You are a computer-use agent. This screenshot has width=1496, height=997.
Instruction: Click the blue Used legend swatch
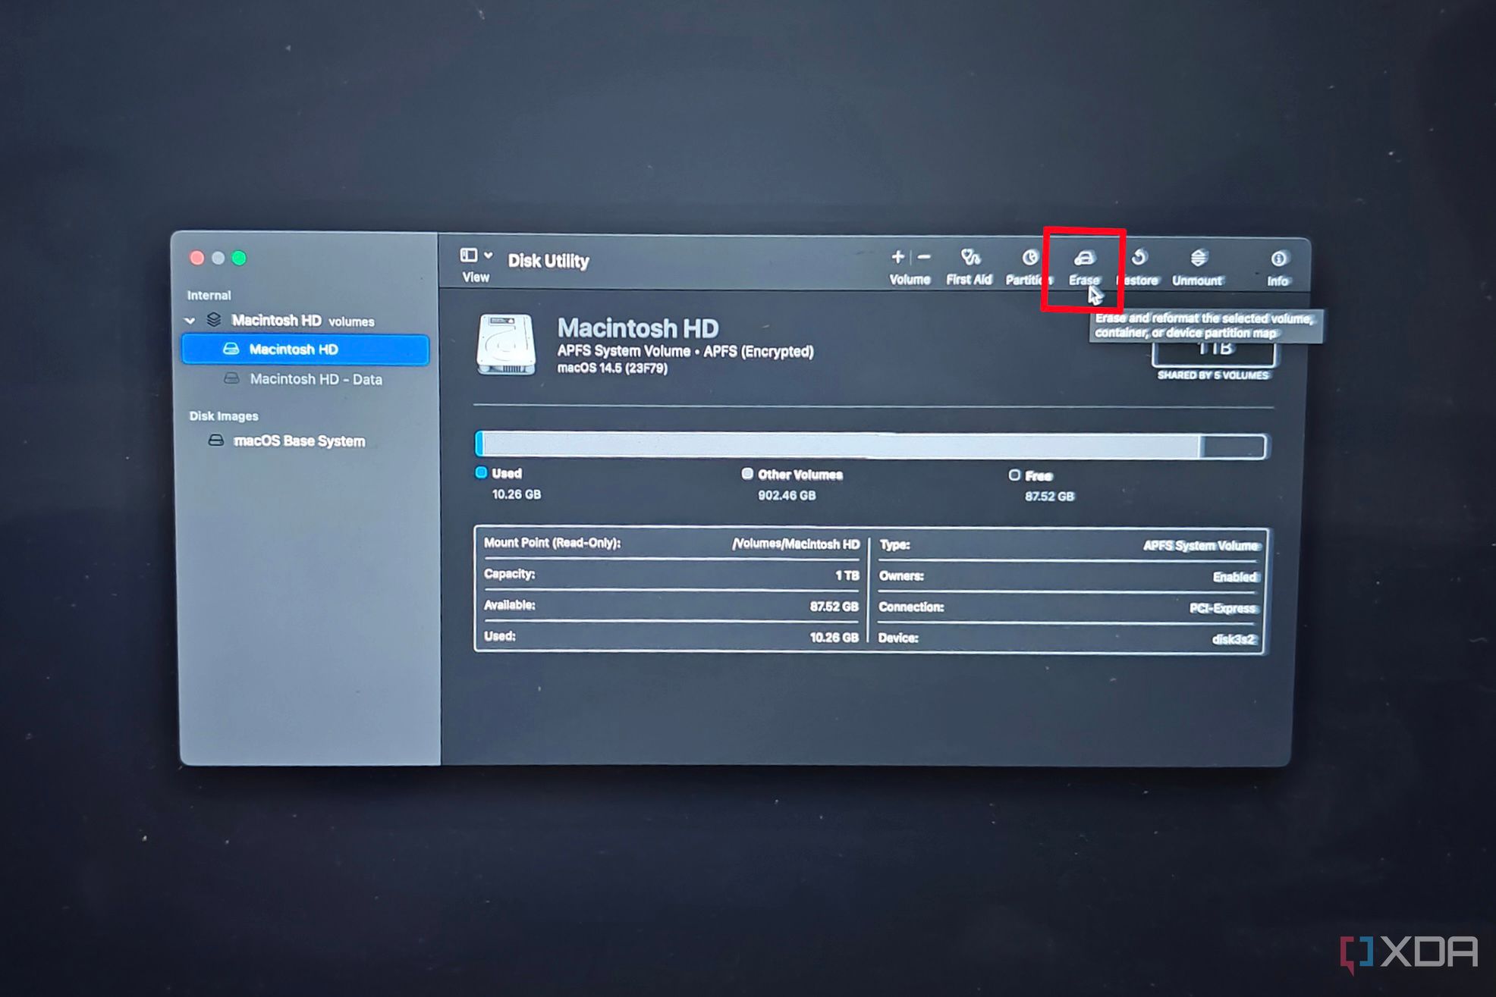tap(481, 473)
